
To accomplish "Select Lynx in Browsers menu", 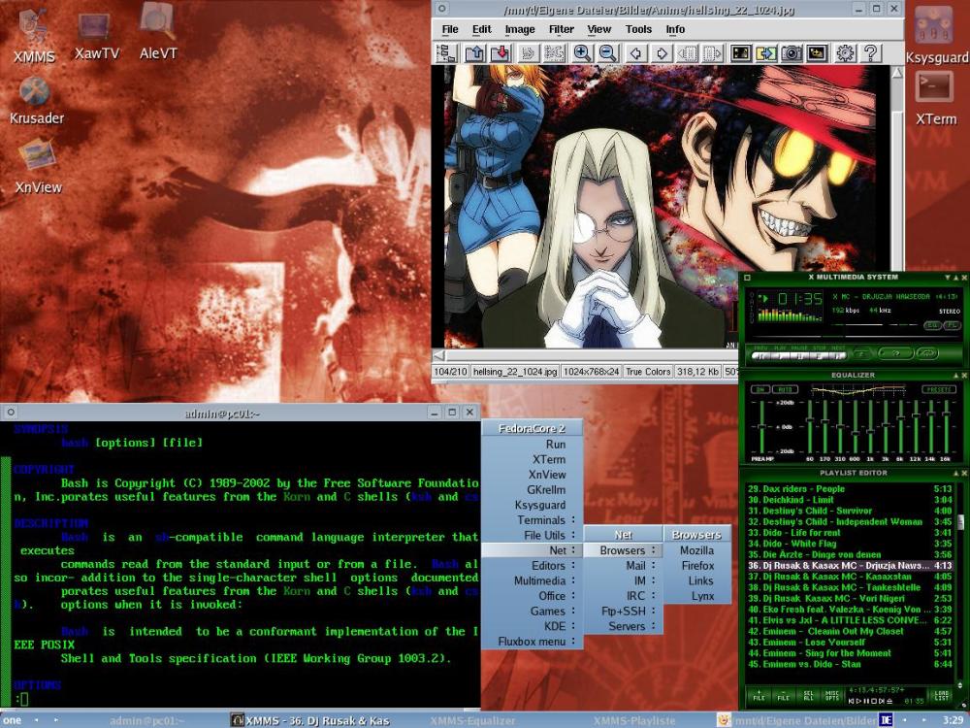I will coord(697,596).
